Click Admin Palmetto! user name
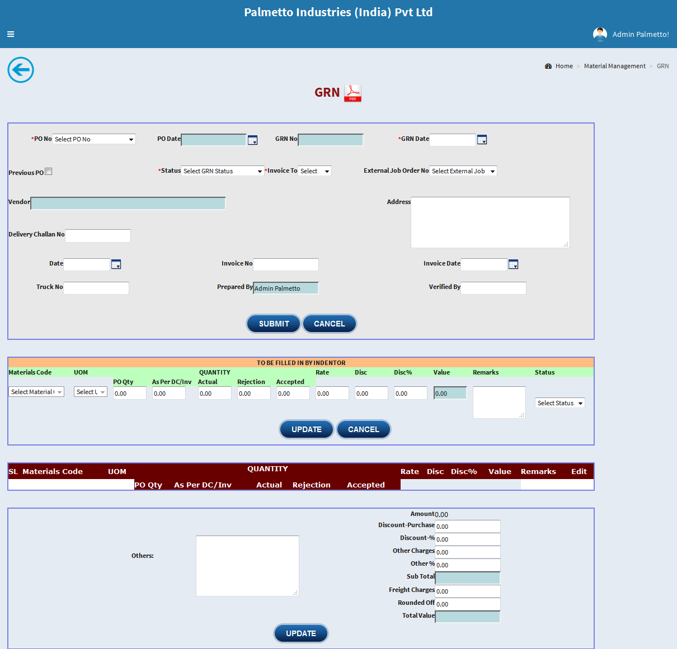Screen dimensions: 677x649 [x=641, y=34]
